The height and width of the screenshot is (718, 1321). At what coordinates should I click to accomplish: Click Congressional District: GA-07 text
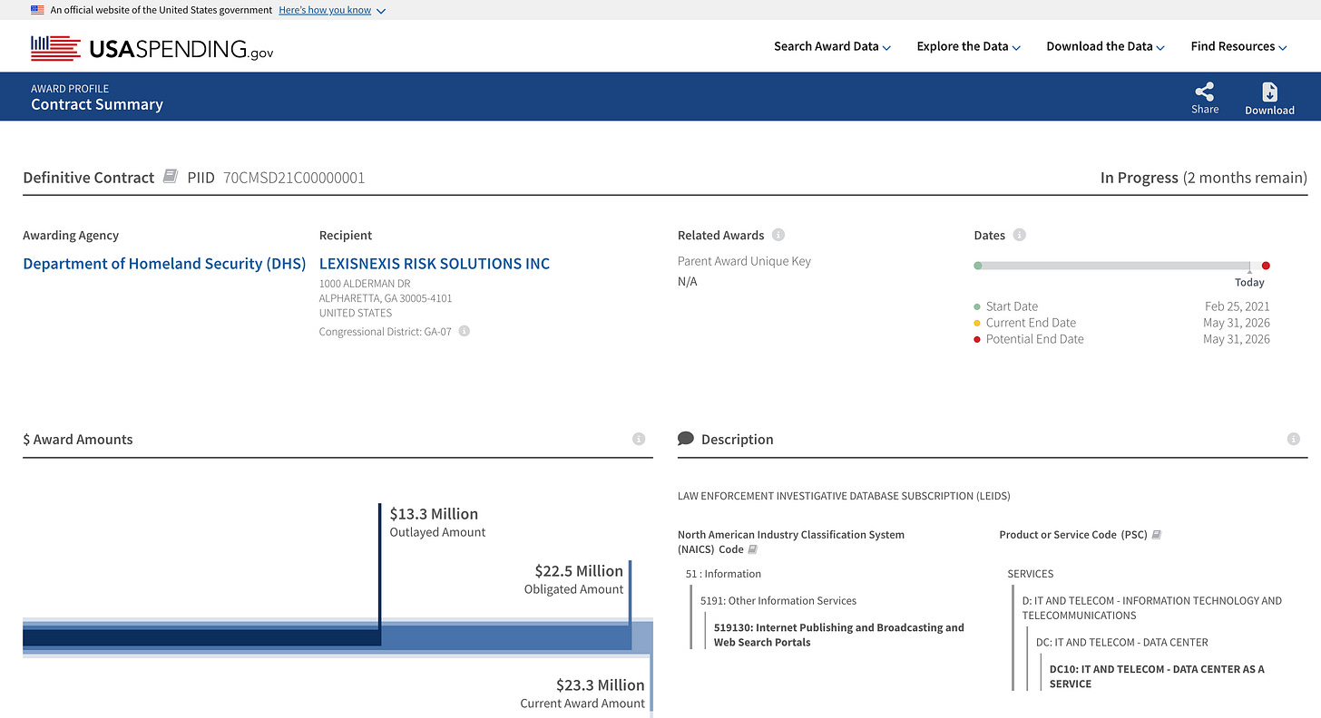coord(386,332)
